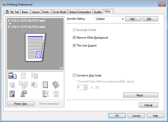
Task: Uncheck Remove White Background
Action: [74, 37]
